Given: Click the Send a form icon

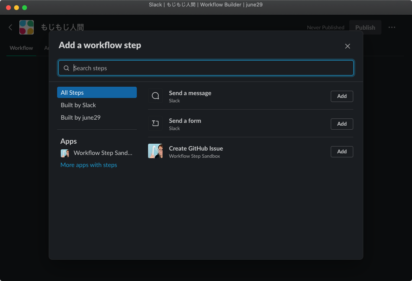Looking at the screenshot, I should (x=155, y=124).
